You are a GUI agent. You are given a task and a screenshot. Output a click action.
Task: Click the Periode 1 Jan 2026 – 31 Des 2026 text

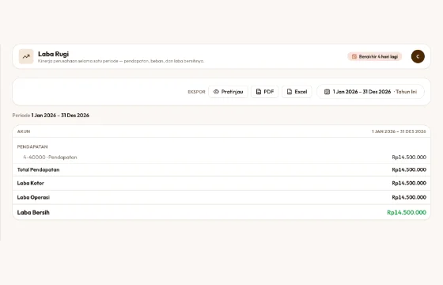coord(51,116)
